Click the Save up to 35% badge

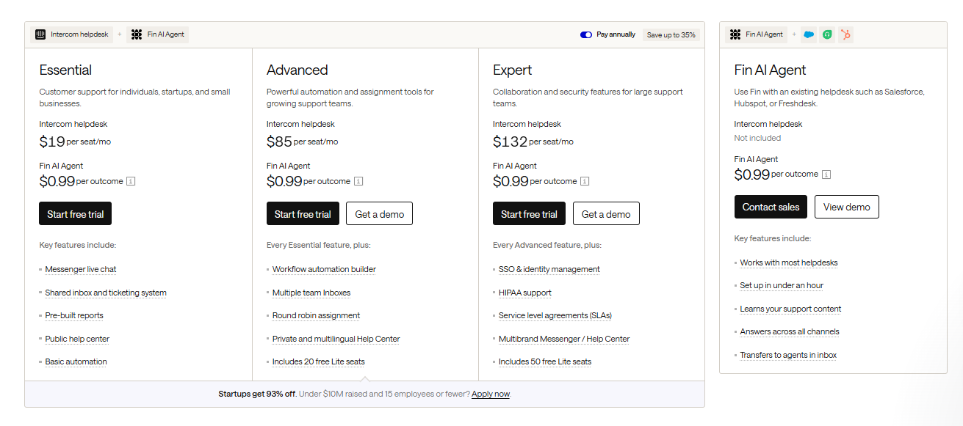coord(671,34)
